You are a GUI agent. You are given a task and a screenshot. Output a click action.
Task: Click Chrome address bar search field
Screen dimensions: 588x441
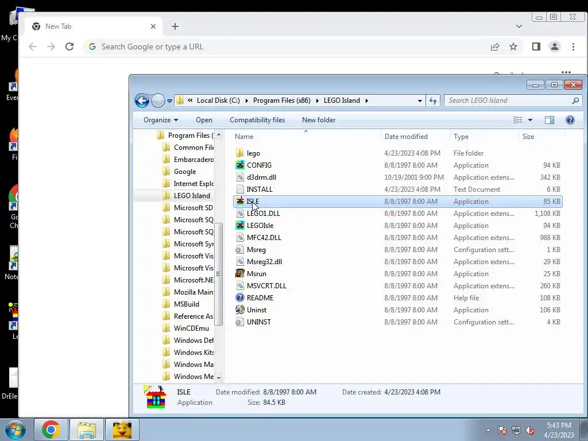pyautogui.click(x=285, y=47)
